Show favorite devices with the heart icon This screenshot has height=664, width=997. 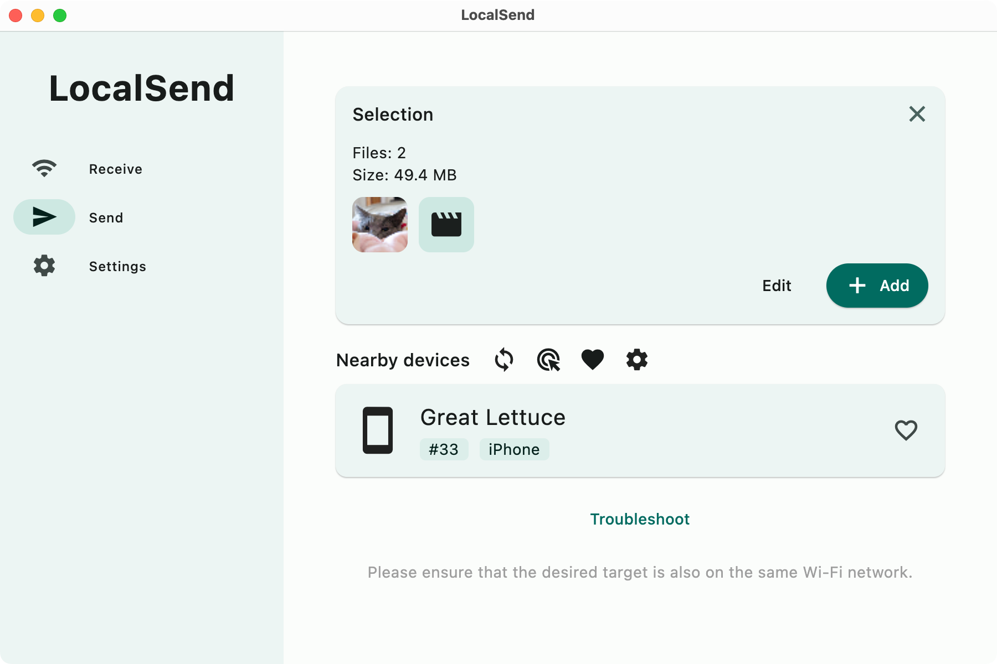pyautogui.click(x=593, y=359)
